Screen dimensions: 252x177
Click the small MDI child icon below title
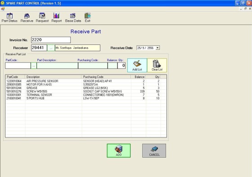(3, 9)
